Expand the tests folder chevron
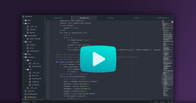This screenshot has width=196, height=103. [23, 54]
